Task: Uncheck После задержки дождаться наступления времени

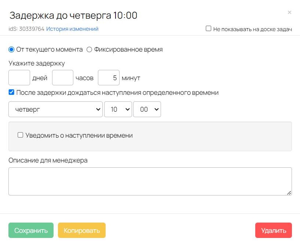Action: pyautogui.click(x=11, y=93)
